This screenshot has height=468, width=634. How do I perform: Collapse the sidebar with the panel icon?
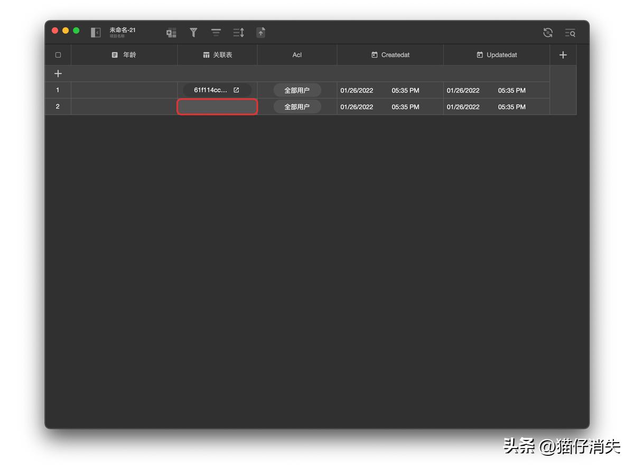[96, 32]
